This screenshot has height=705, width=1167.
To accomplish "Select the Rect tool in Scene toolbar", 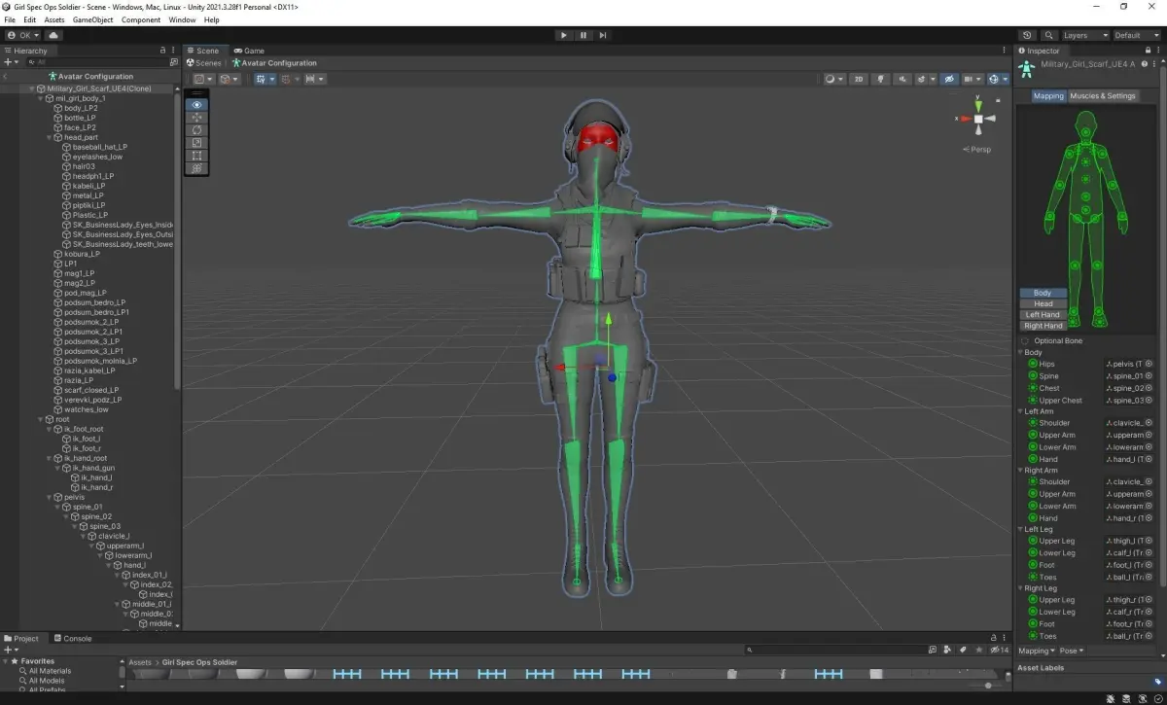I will (x=197, y=155).
